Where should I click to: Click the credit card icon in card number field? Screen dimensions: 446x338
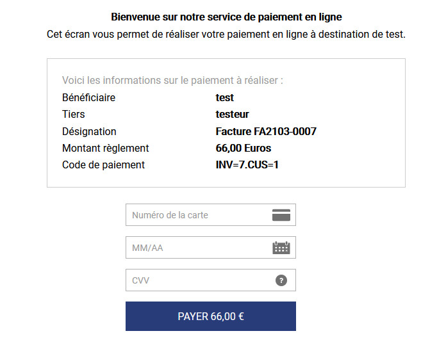point(281,215)
